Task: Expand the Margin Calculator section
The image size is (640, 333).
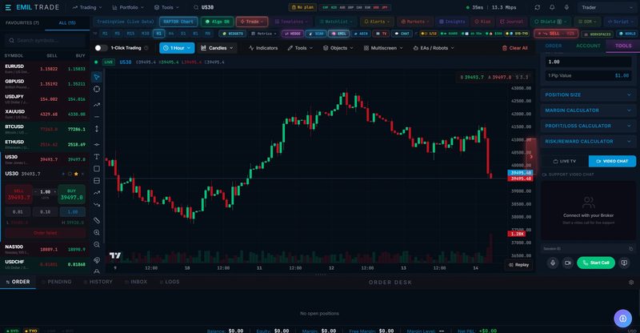Action: (588, 110)
